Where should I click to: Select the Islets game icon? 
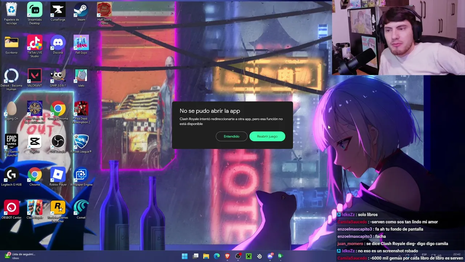coord(81,78)
